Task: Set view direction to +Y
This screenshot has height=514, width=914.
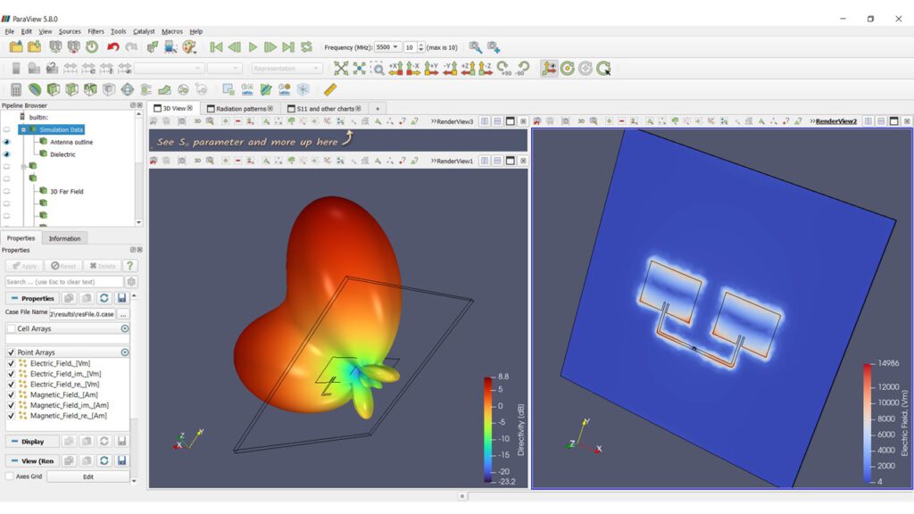Action: coord(431,69)
